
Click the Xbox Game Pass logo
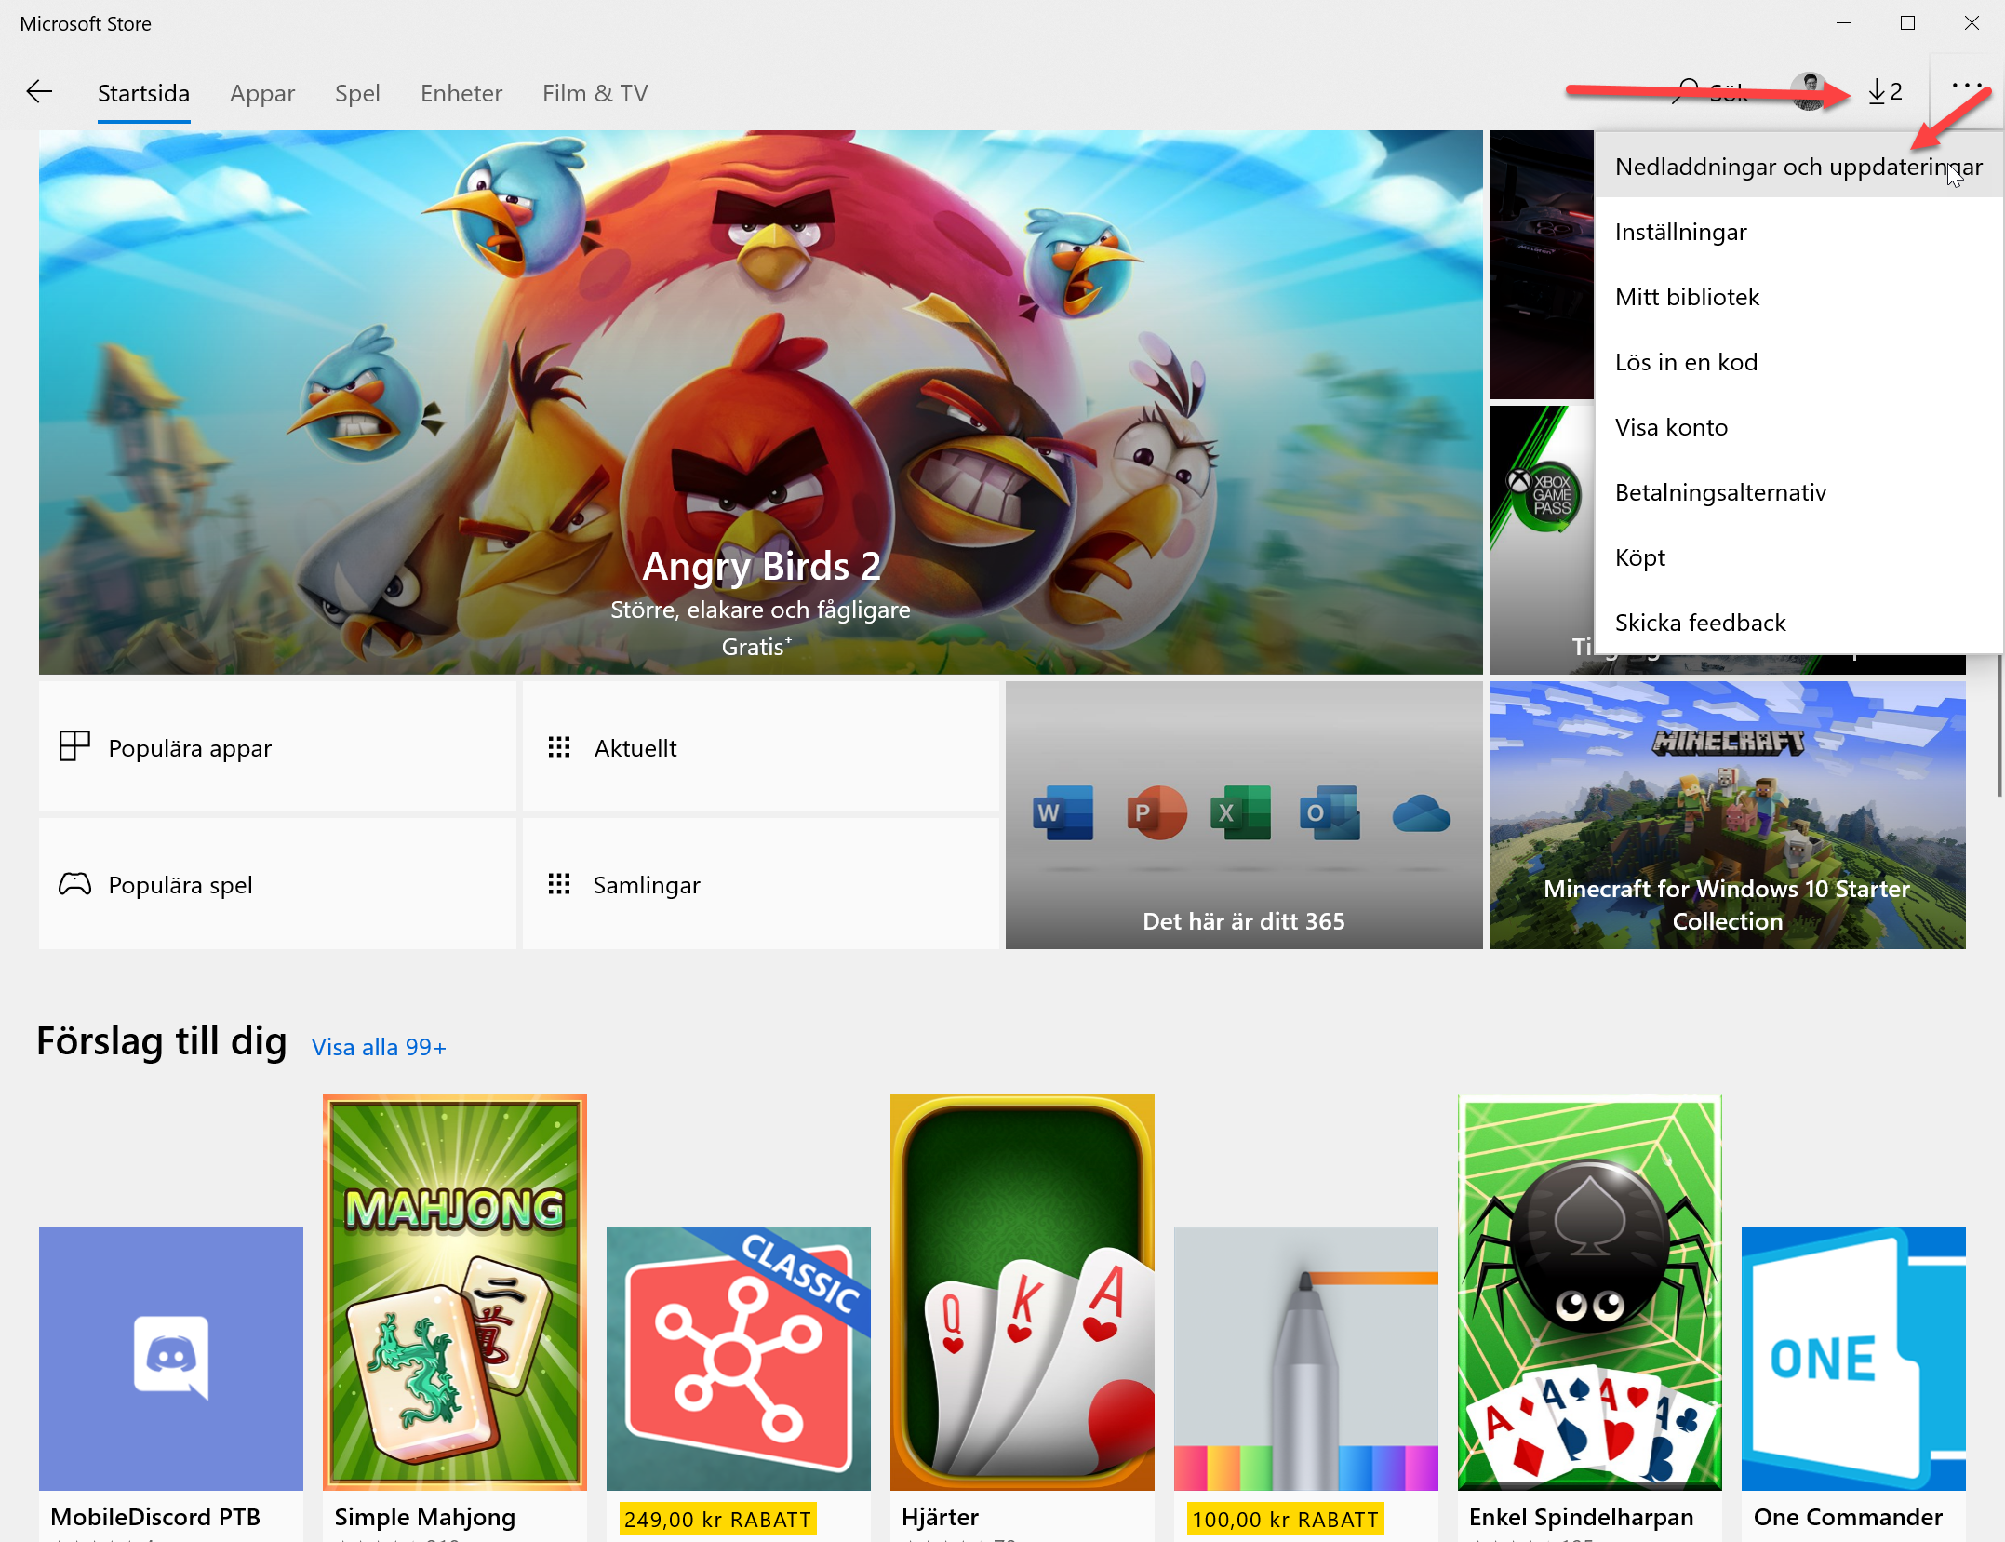click(1544, 496)
